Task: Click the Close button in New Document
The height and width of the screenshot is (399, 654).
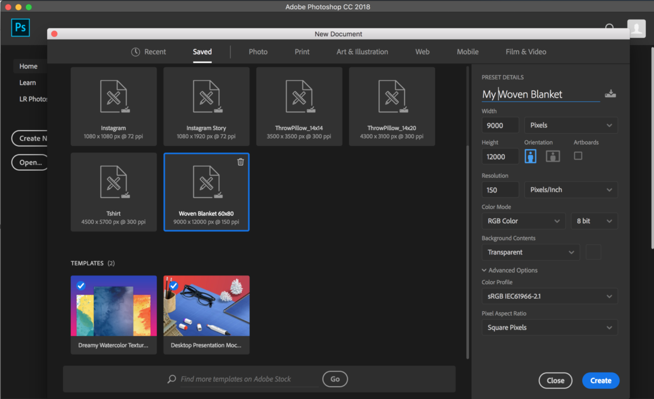Action: click(x=555, y=381)
